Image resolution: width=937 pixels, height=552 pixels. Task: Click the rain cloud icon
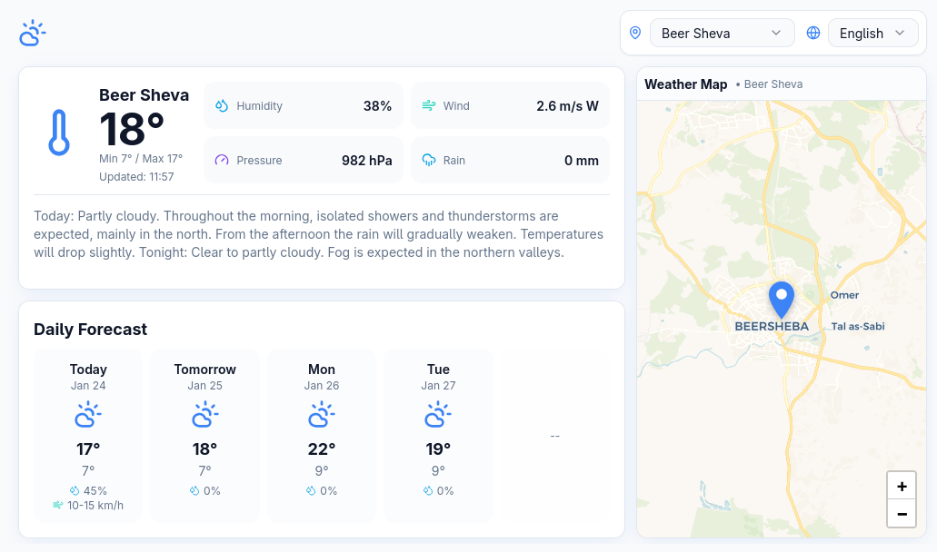click(429, 161)
